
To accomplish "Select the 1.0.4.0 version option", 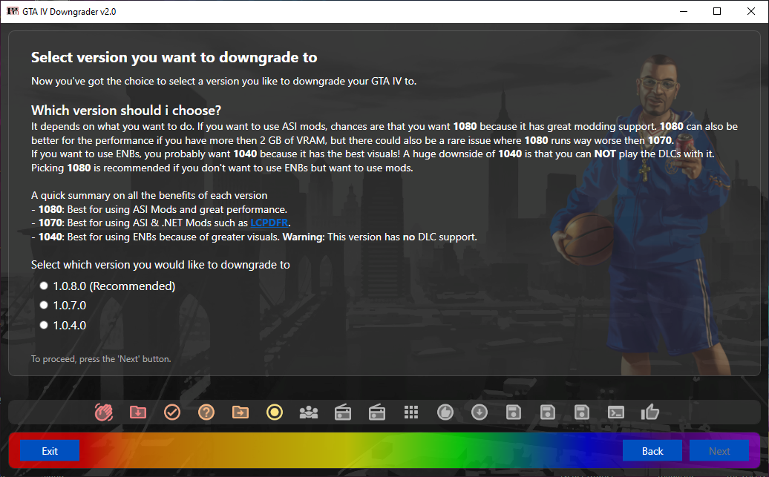I will coord(63,325).
